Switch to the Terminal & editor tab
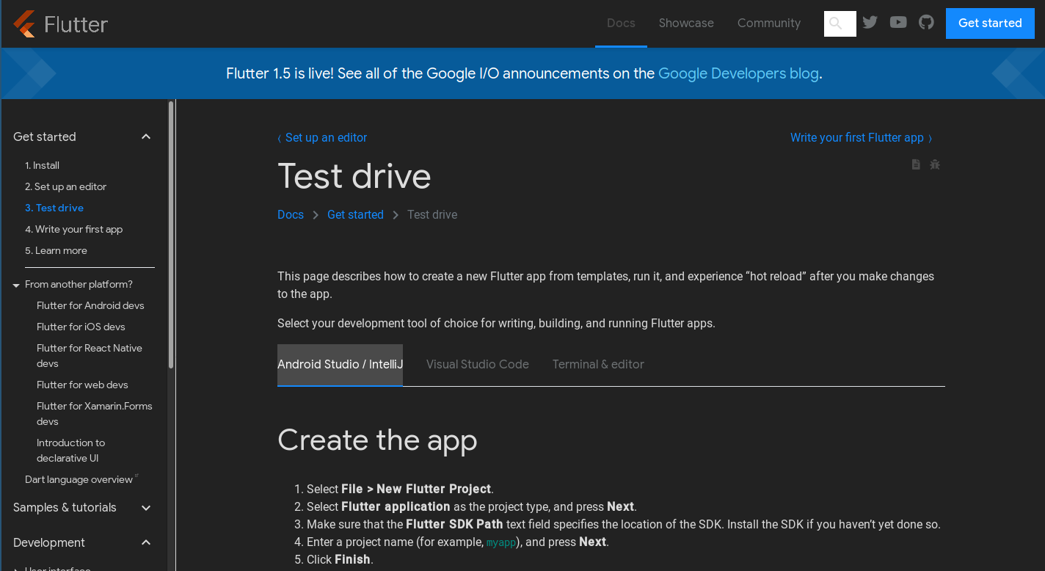The width and height of the screenshot is (1045, 571). coord(598,364)
